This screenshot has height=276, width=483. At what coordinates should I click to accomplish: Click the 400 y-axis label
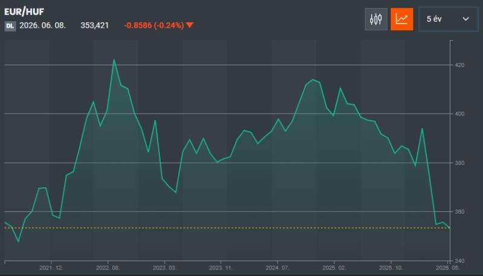[x=459, y=114]
